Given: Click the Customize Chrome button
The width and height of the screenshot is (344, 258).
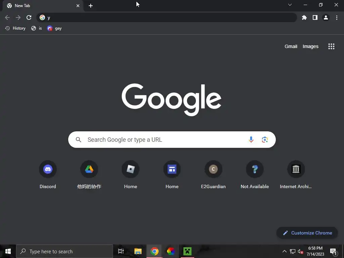Looking at the screenshot, I should (307, 233).
